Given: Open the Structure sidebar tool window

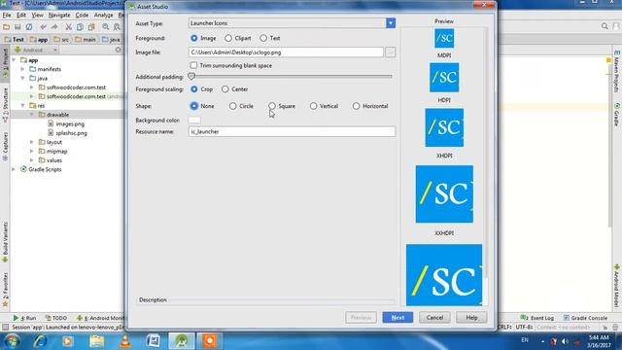Looking at the screenshot, I should pyautogui.click(x=5, y=104).
